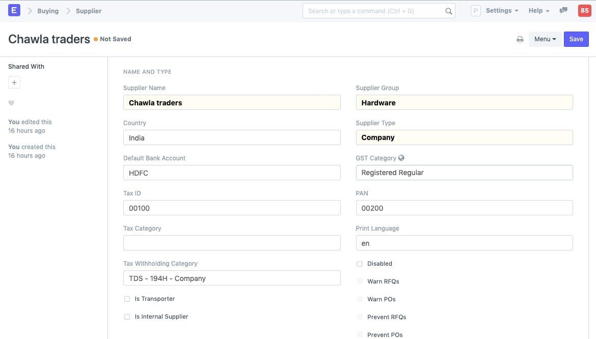Open the Supplier breadcrumb link

pos(88,10)
